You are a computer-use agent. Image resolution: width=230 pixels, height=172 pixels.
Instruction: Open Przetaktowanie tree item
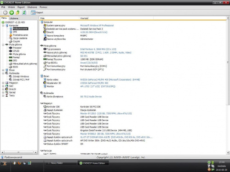[20, 35]
